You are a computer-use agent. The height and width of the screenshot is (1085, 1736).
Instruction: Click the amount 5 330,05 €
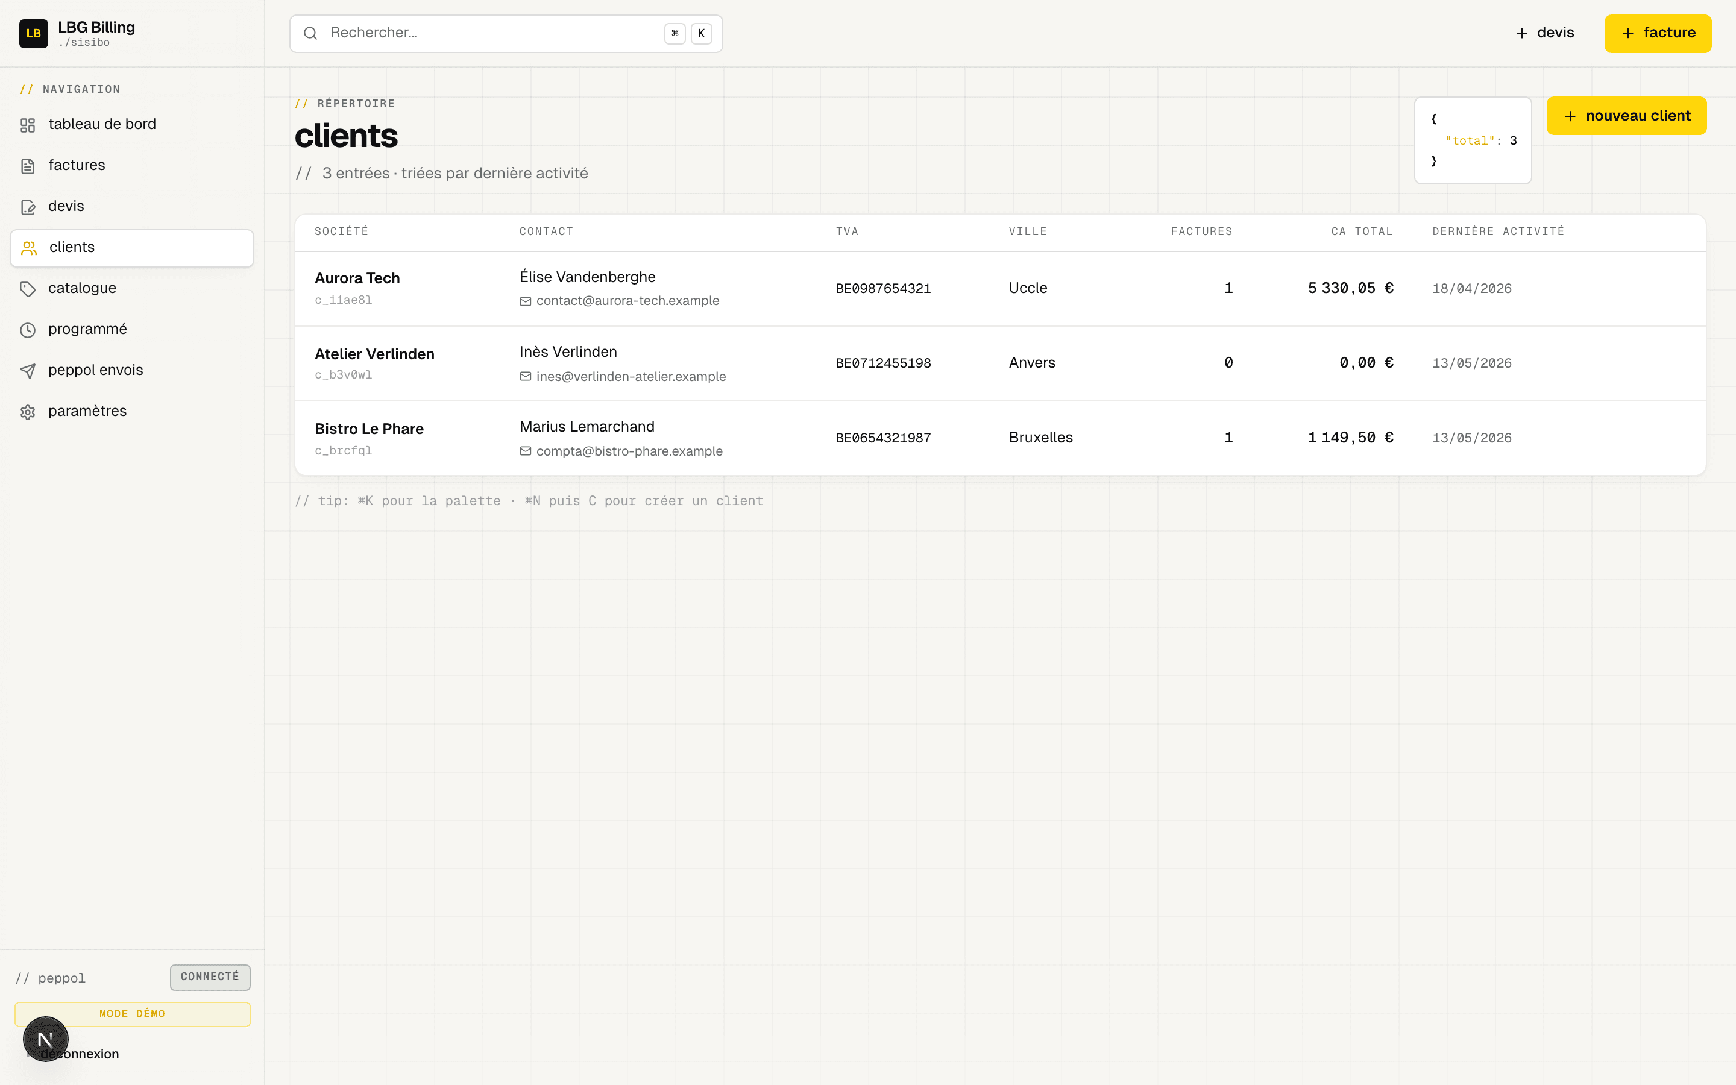coord(1350,288)
